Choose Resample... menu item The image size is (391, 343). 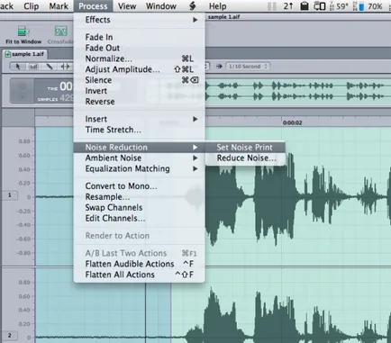[x=140, y=197]
